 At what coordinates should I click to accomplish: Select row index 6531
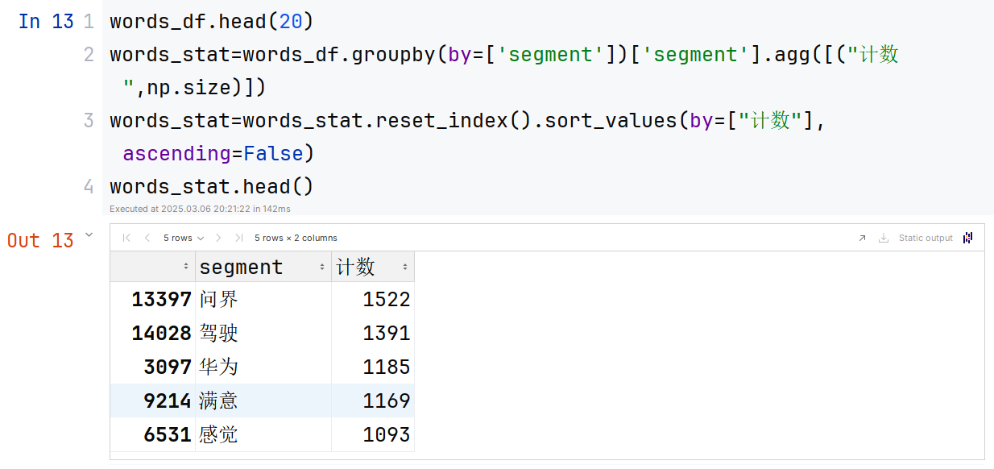click(152, 434)
